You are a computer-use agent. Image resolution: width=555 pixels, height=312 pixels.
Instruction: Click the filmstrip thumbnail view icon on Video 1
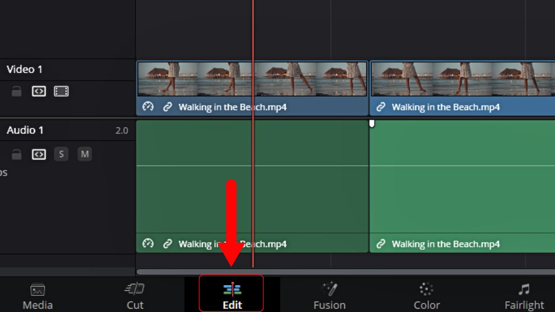[61, 91]
